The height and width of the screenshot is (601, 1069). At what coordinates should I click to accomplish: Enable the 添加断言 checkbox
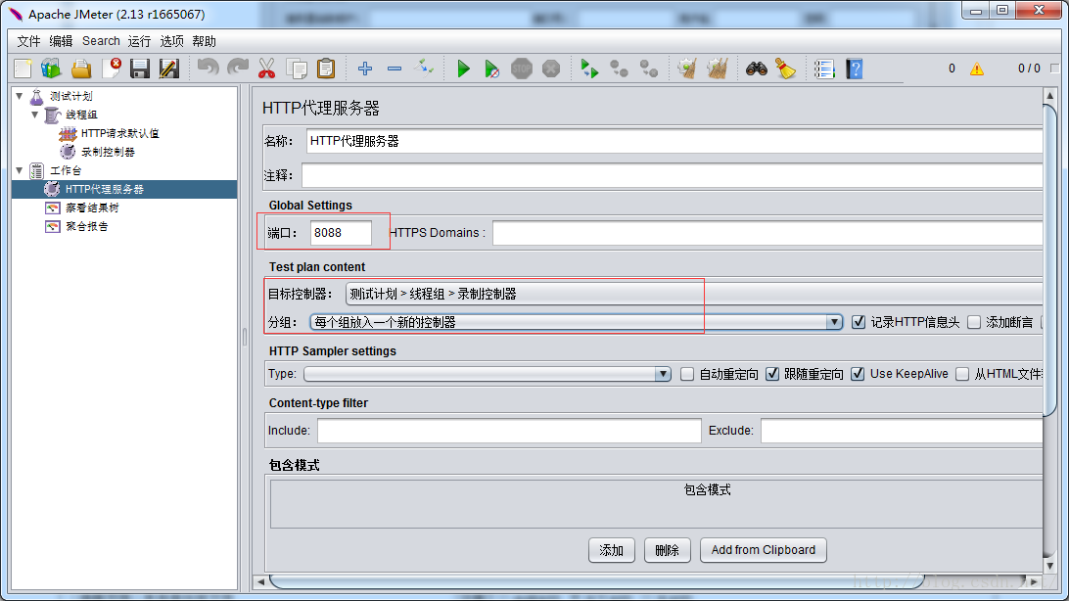click(x=973, y=322)
